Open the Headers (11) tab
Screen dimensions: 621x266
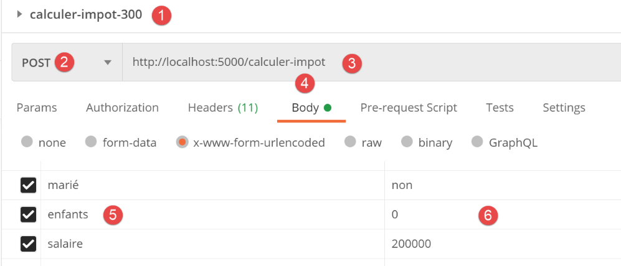tap(222, 108)
